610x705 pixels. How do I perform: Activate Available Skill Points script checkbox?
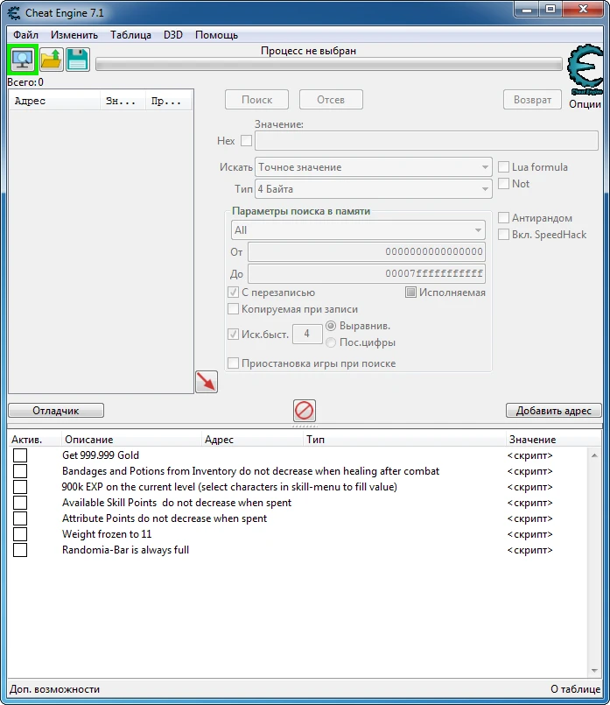point(20,502)
